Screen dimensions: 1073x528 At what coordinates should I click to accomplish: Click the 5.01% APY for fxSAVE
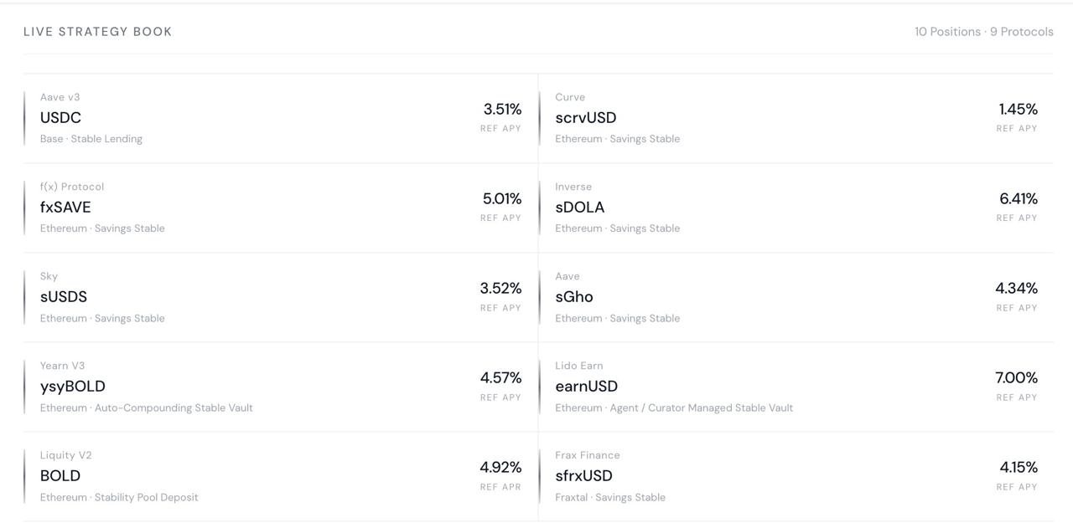[502, 198]
